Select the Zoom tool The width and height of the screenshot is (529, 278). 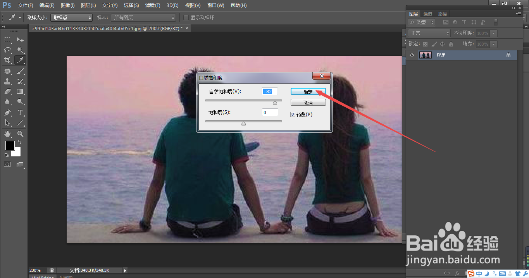click(x=20, y=134)
